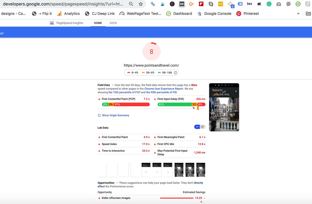Screen dimensions: 312x204
Task: Go to the HOME tab
Action: pos(98,23)
